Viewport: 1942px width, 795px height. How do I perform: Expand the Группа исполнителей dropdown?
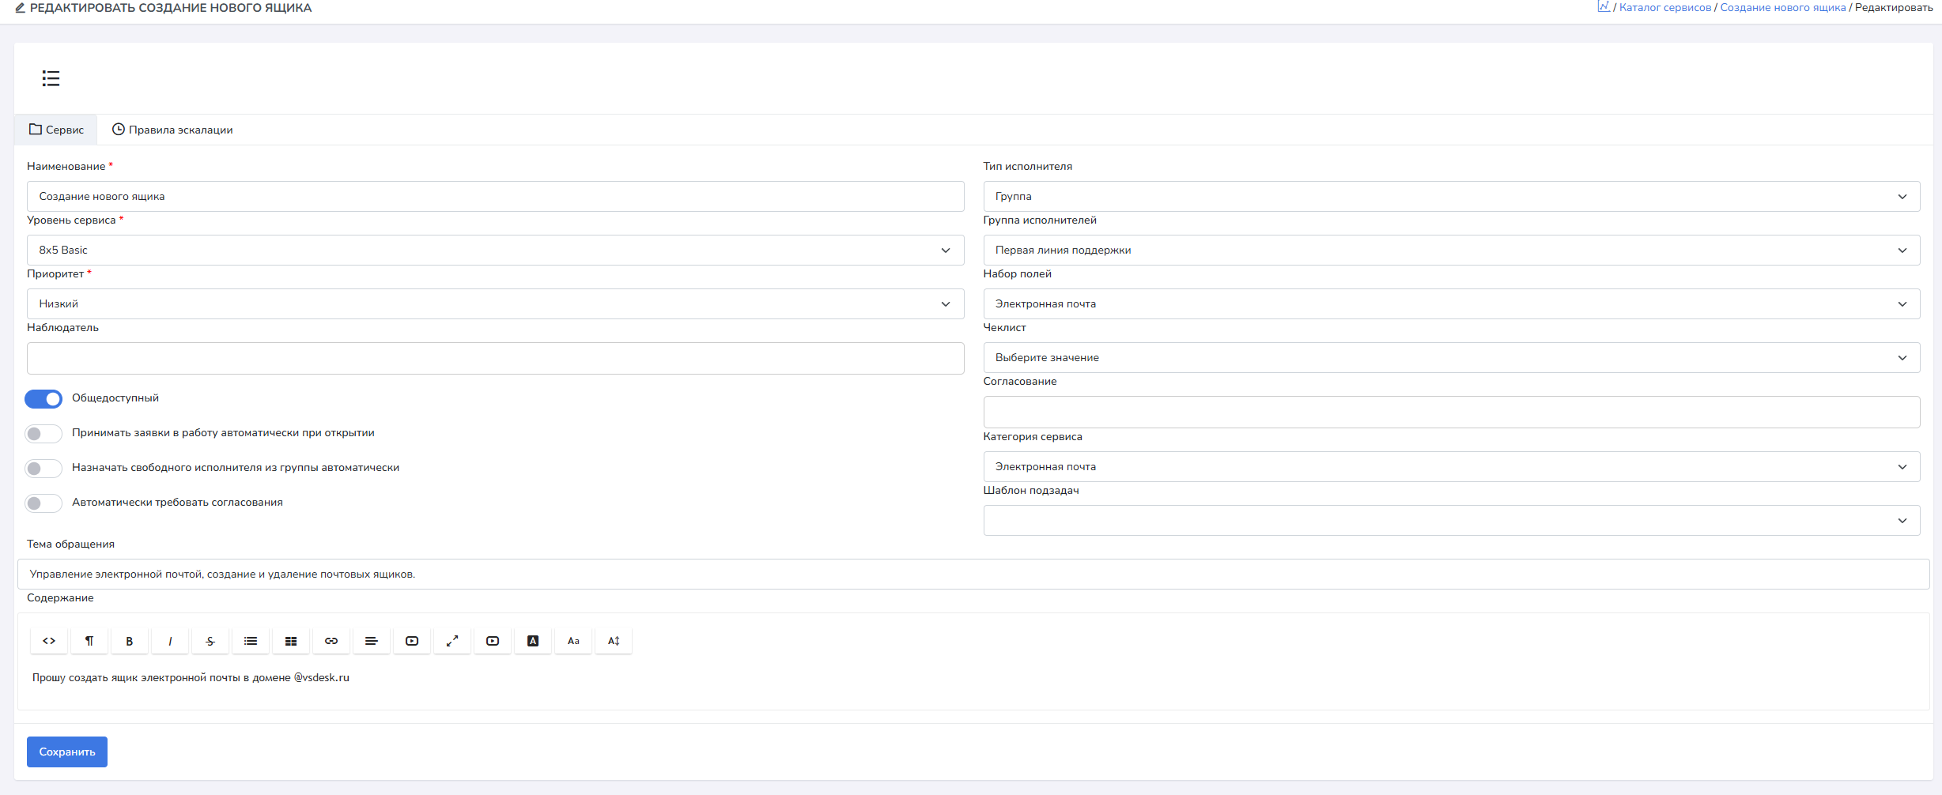1451,251
